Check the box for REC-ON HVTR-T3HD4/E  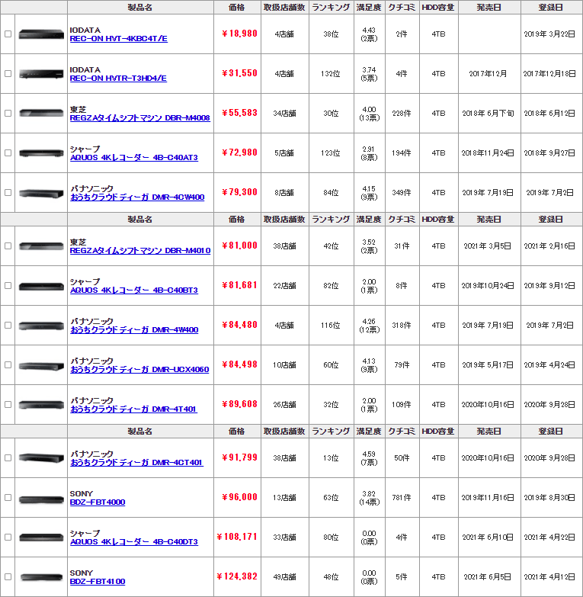pos(8,73)
